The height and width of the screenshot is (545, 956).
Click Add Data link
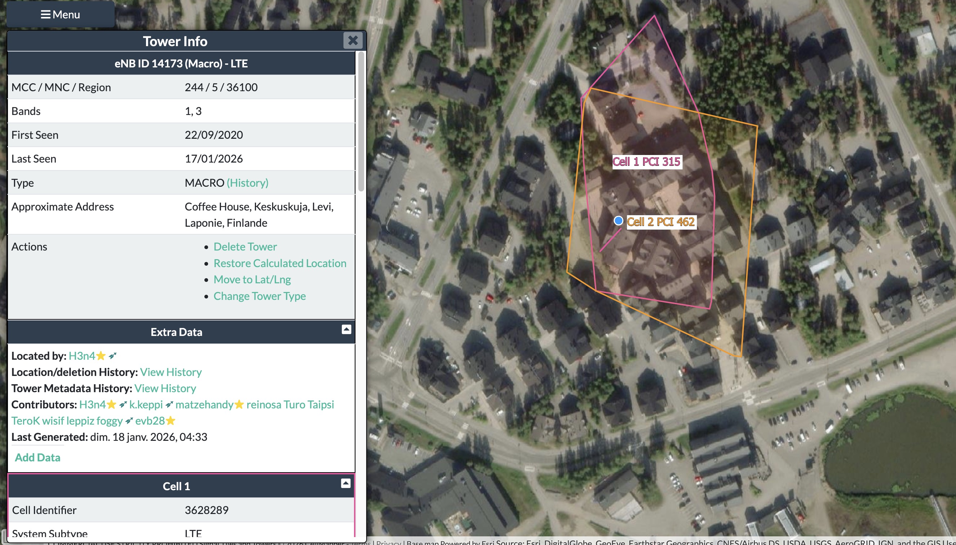point(37,457)
